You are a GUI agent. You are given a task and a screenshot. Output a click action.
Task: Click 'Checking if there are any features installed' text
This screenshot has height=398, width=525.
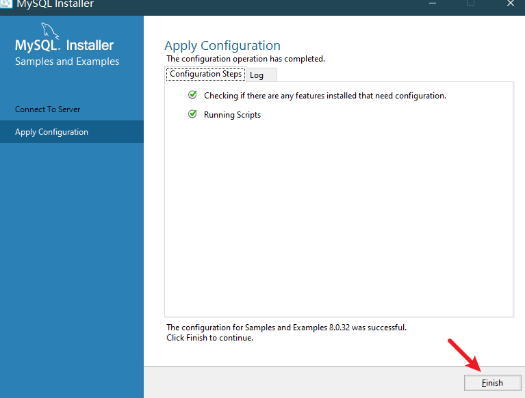324,96
